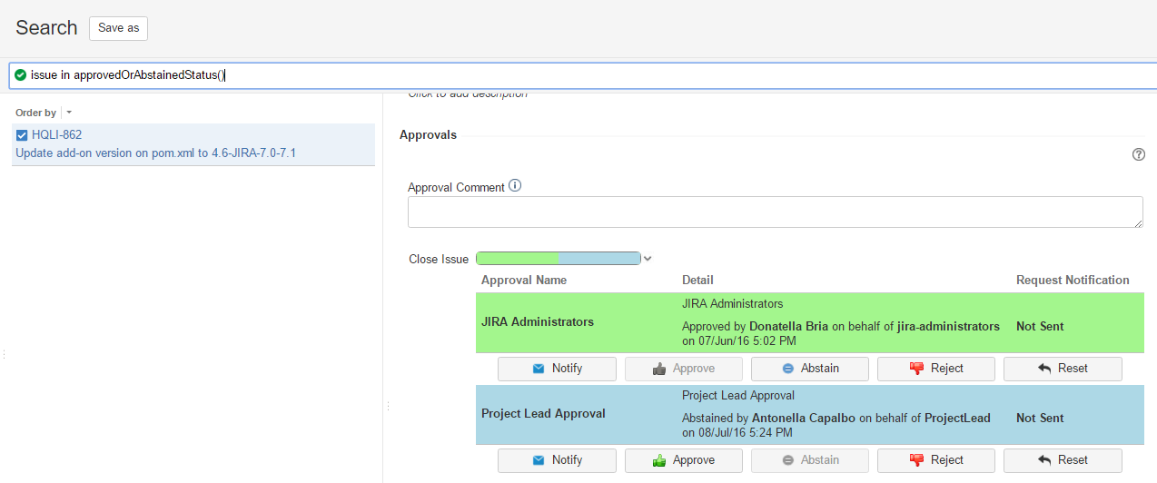Click the Close Issue approval progress bar

tap(558, 259)
